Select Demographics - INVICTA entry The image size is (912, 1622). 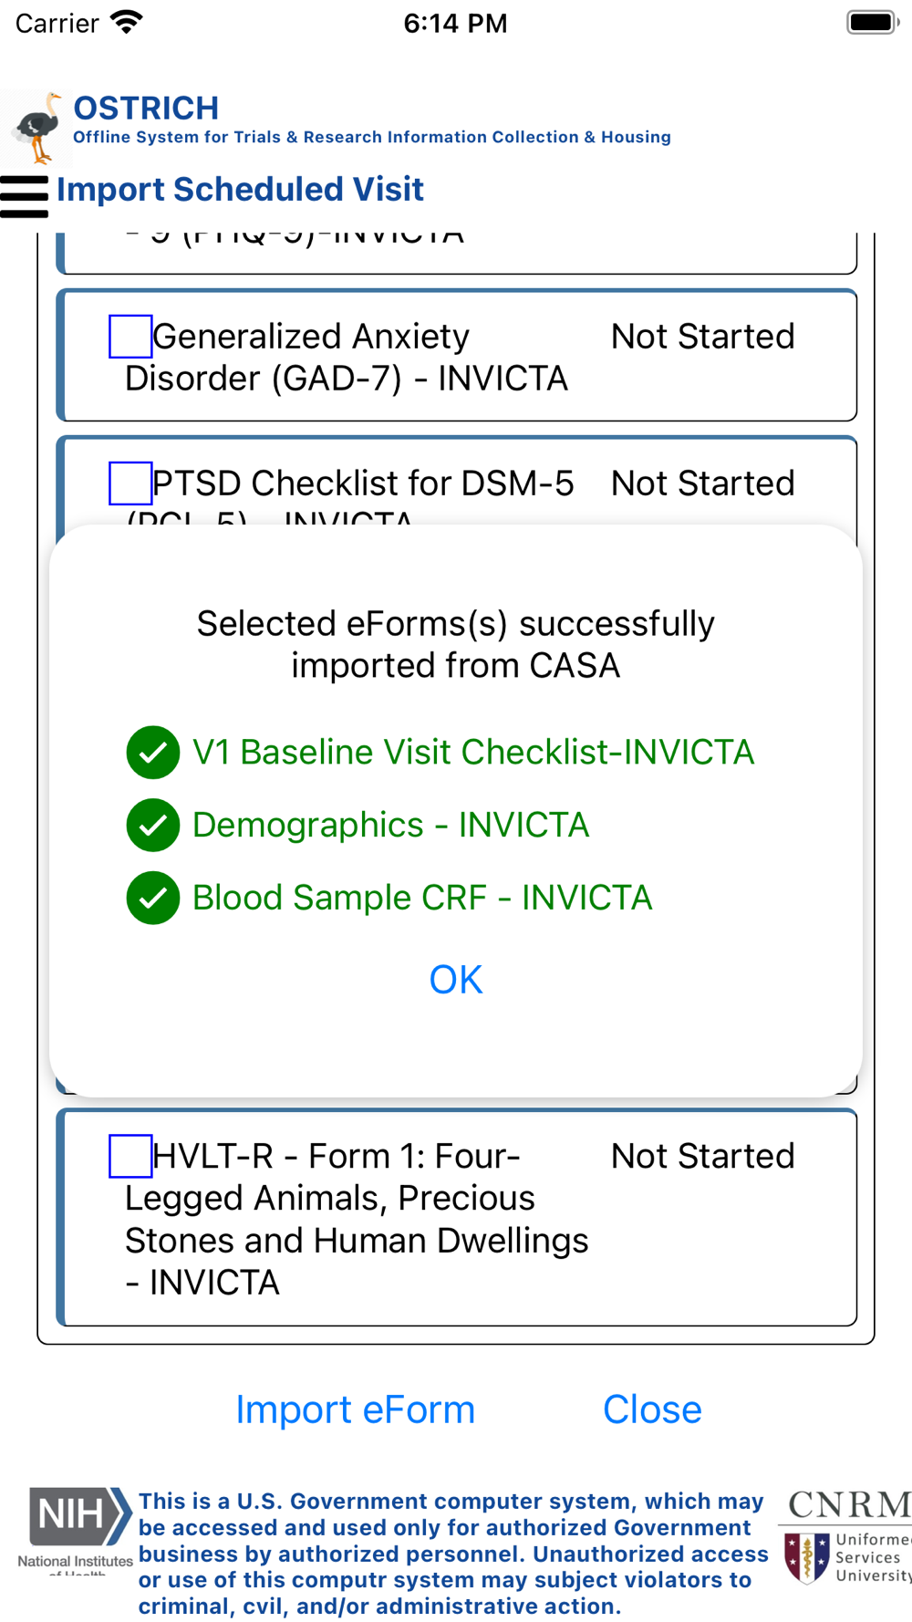pyautogui.click(x=390, y=826)
